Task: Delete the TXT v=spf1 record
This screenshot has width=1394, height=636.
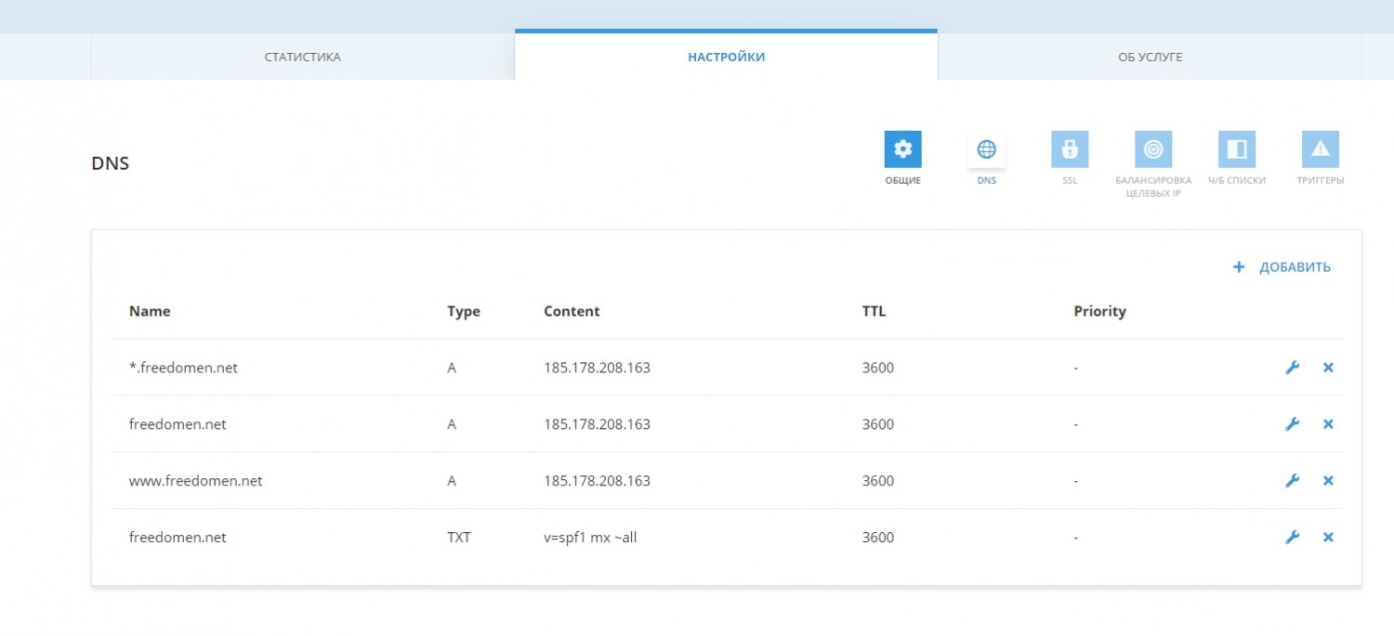Action: [1328, 538]
